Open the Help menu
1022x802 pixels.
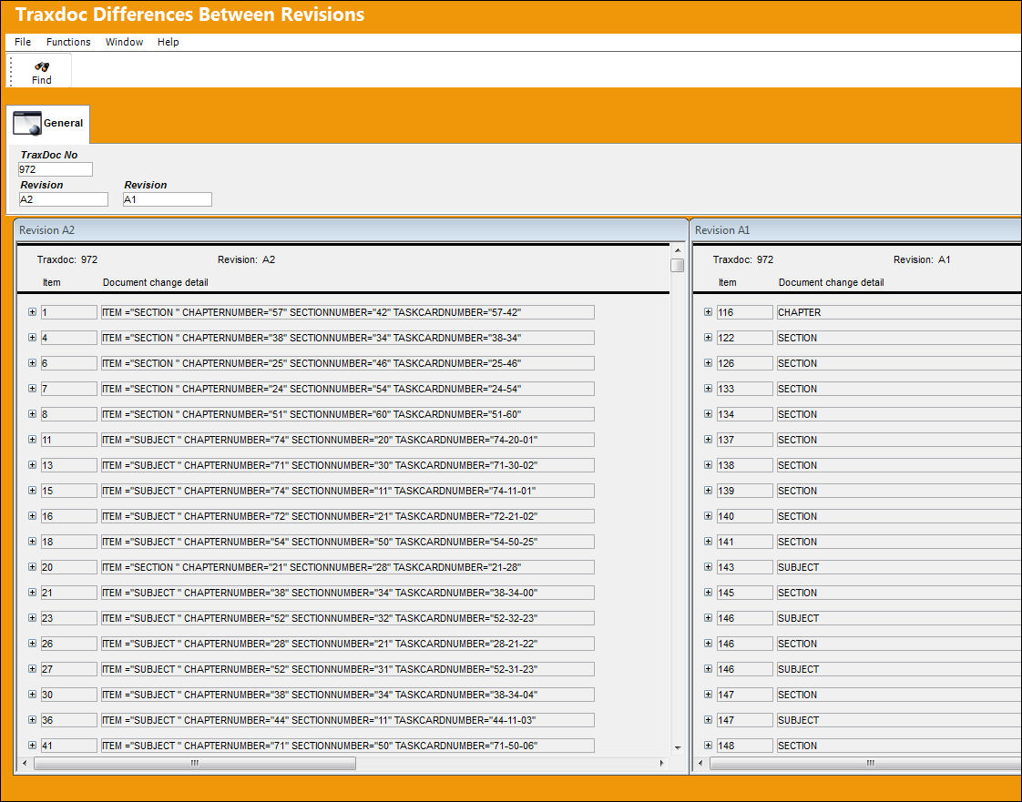click(x=169, y=42)
